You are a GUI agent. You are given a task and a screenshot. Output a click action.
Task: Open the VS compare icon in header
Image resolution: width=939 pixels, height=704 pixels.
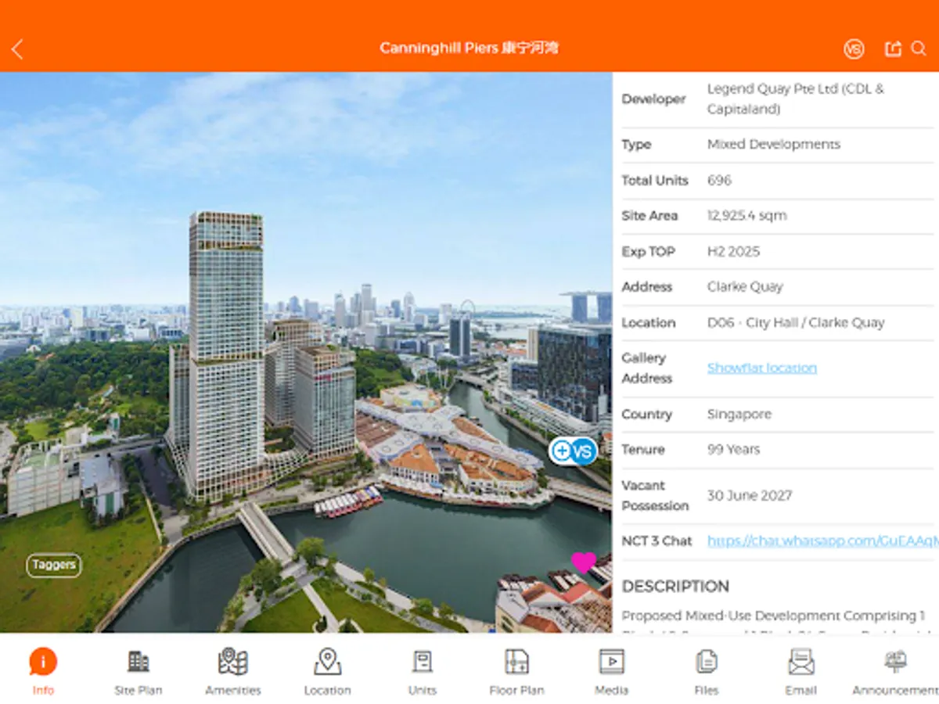tap(853, 49)
